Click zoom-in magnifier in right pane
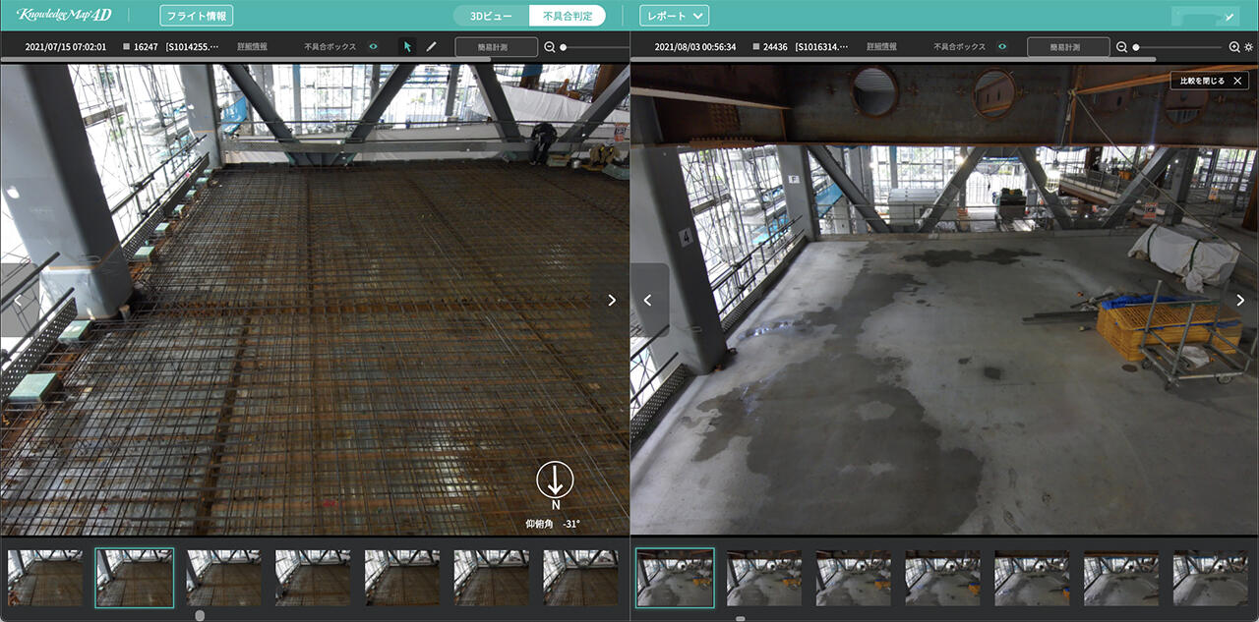The height and width of the screenshot is (622, 1259). (x=1234, y=46)
